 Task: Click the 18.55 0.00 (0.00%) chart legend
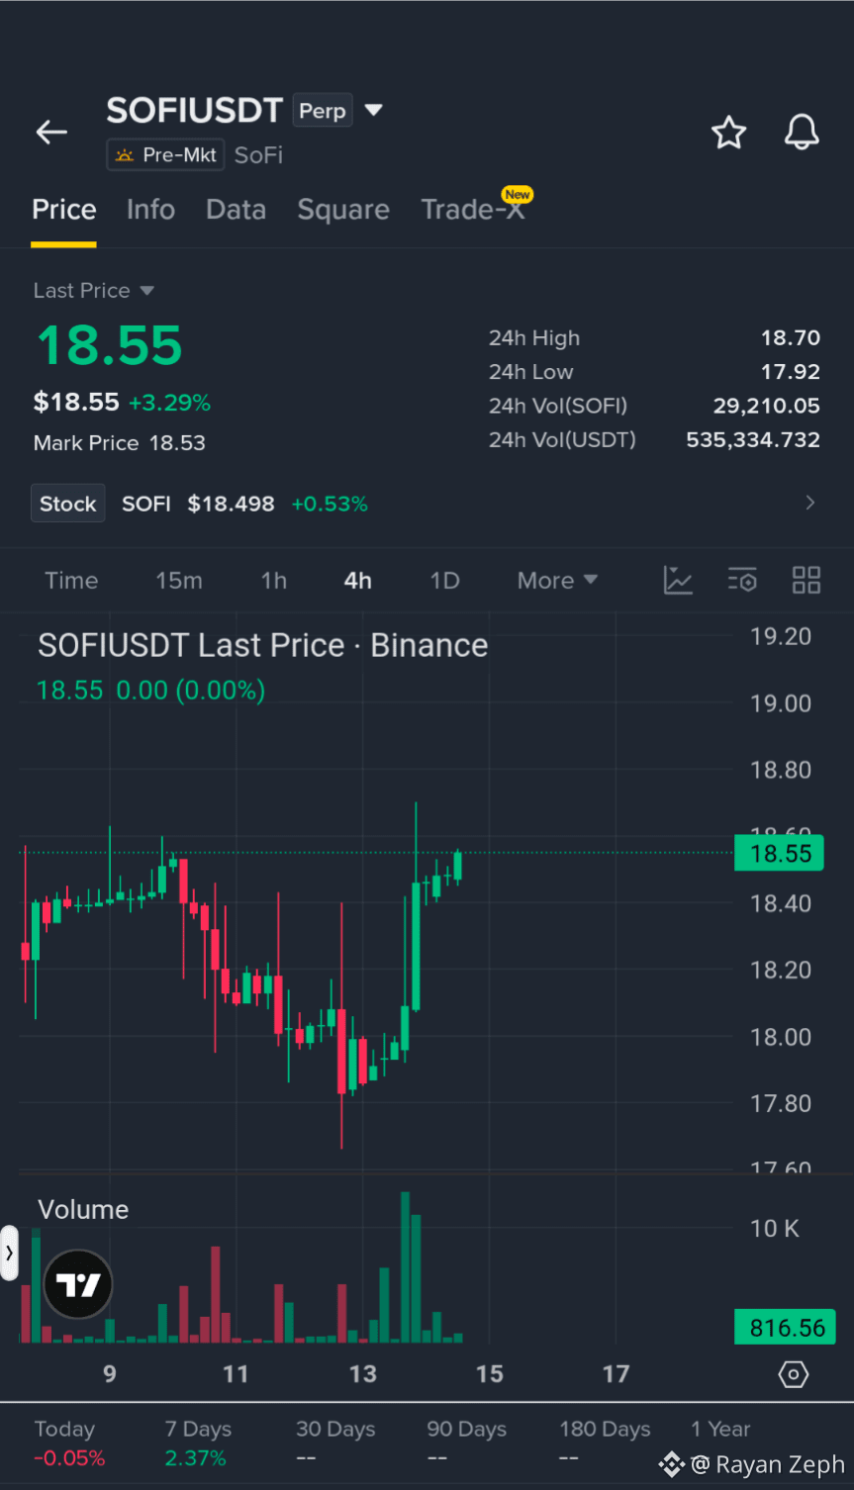pos(150,691)
